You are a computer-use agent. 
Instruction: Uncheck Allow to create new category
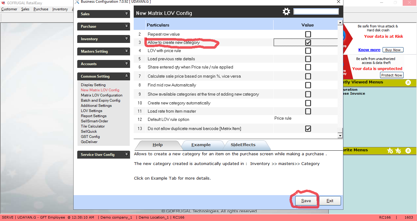click(x=308, y=42)
